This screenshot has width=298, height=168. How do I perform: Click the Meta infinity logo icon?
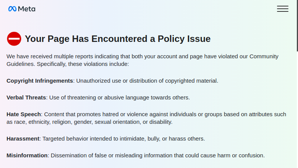pos(12,9)
